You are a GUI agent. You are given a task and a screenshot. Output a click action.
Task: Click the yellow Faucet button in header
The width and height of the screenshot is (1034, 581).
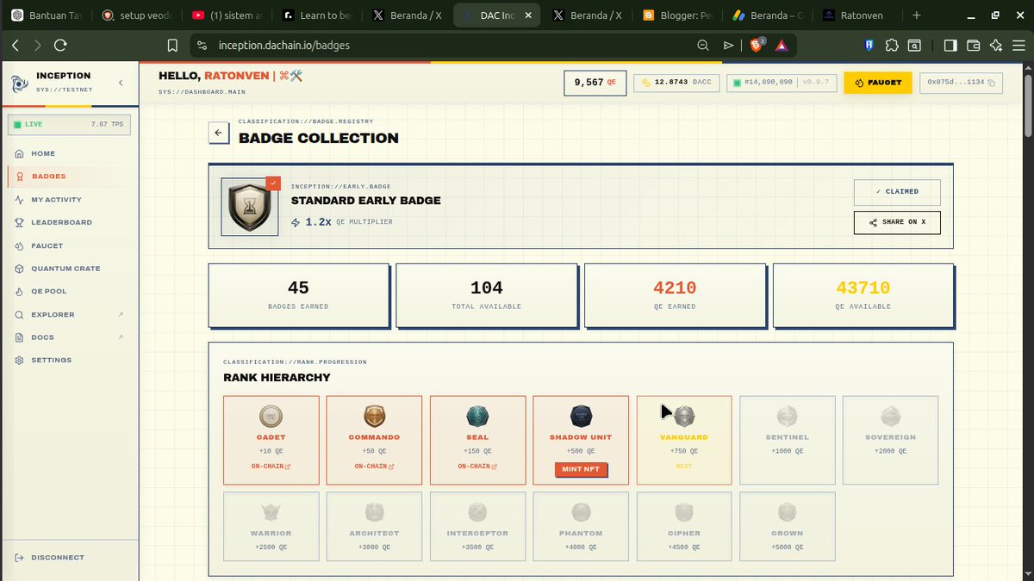878,83
